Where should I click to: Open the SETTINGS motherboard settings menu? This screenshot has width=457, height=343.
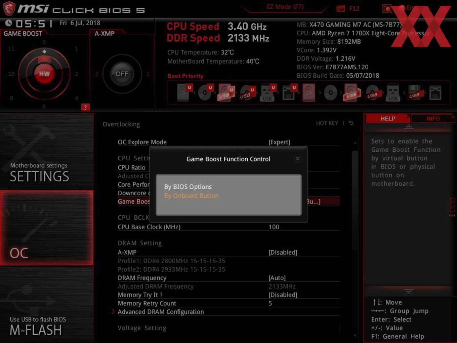tap(47, 152)
